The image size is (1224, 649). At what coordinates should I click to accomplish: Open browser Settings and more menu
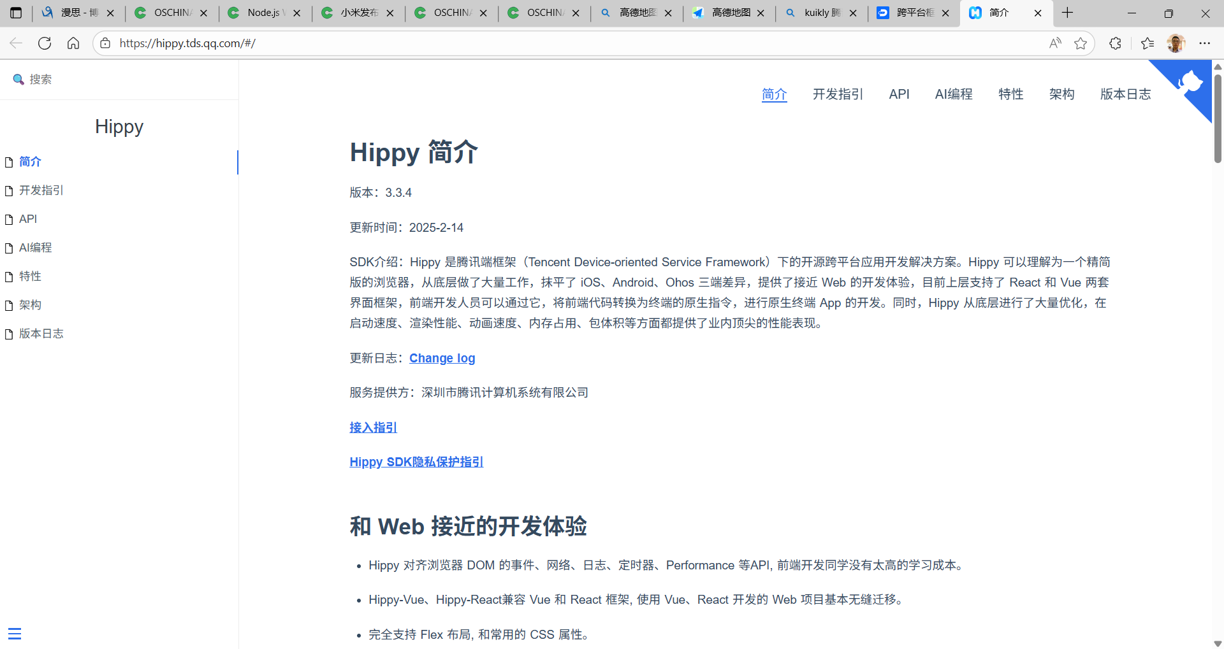tap(1204, 43)
